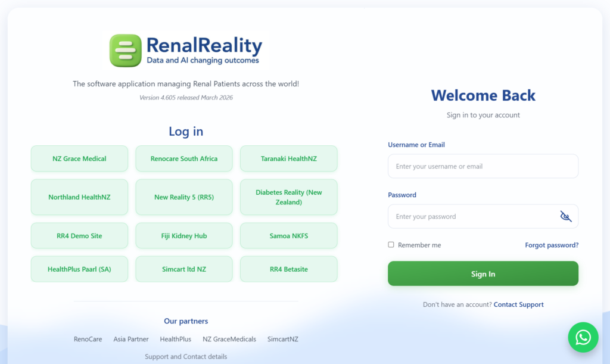Click the RenalReality green logo icon
The height and width of the screenshot is (364, 610).
coord(125,51)
